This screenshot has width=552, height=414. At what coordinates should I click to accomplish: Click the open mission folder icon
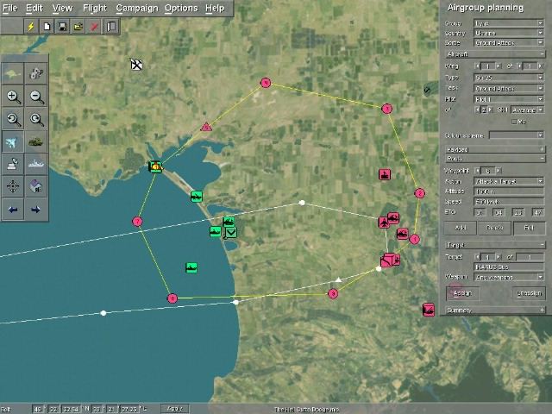pos(78,27)
